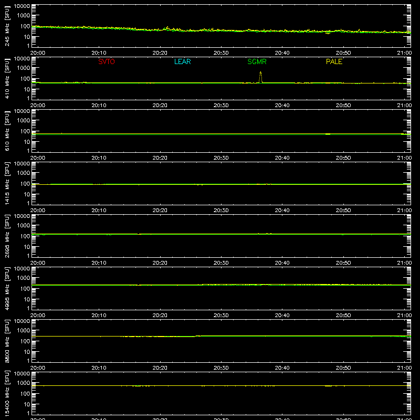
Task: Click the red SVTO station legend label
Action: 107,61
